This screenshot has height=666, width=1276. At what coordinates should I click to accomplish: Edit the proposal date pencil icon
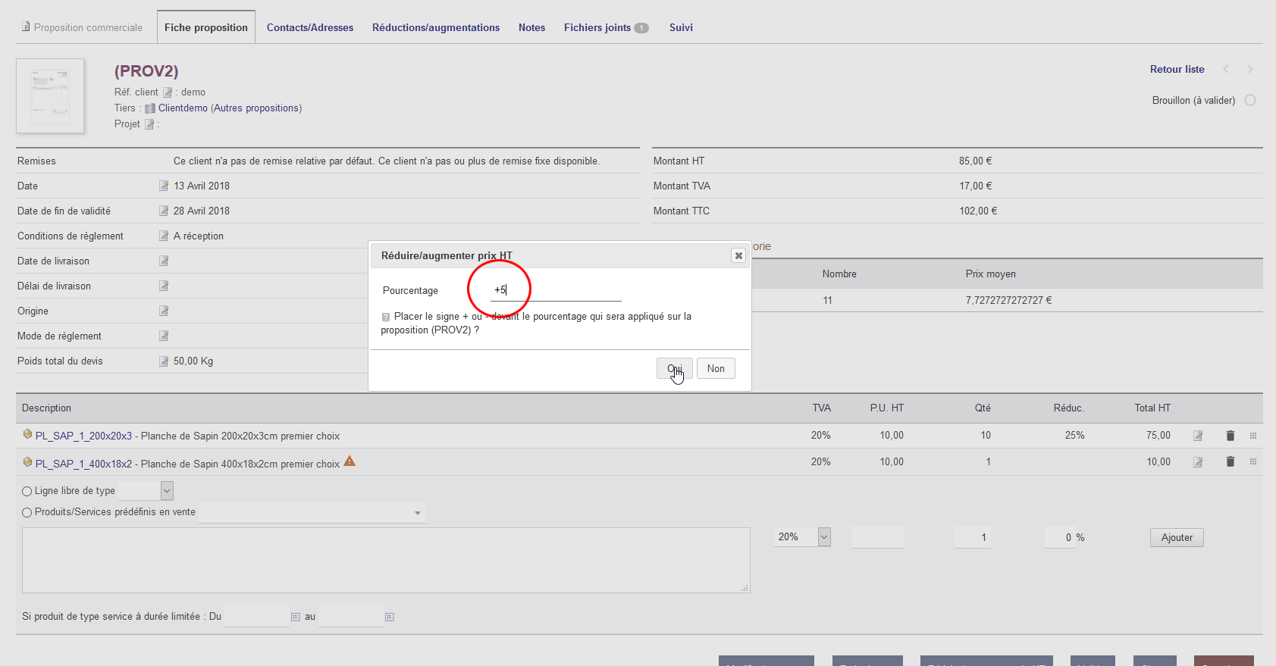(164, 186)
